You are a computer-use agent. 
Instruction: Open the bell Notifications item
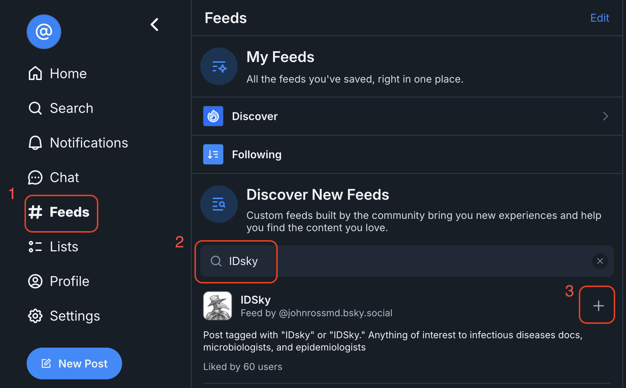(78, 143)
